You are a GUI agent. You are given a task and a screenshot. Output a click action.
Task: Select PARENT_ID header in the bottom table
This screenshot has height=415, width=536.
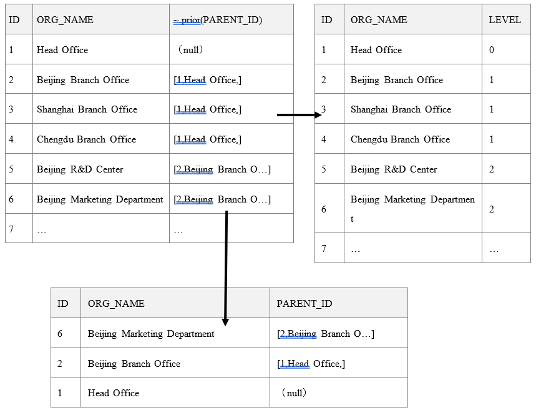coord(305,304)
